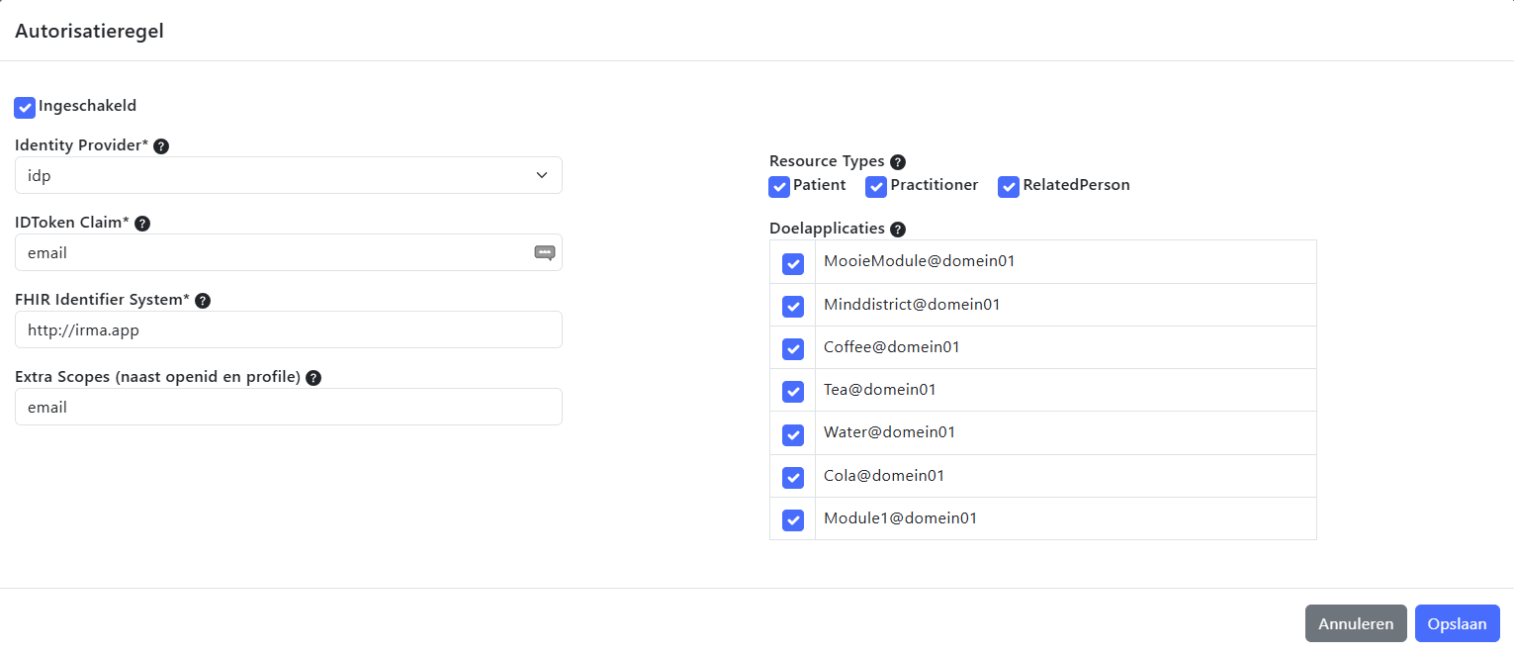Uncheck the Practitioner resource type
1514x655 pixels.
coord(876,186)
